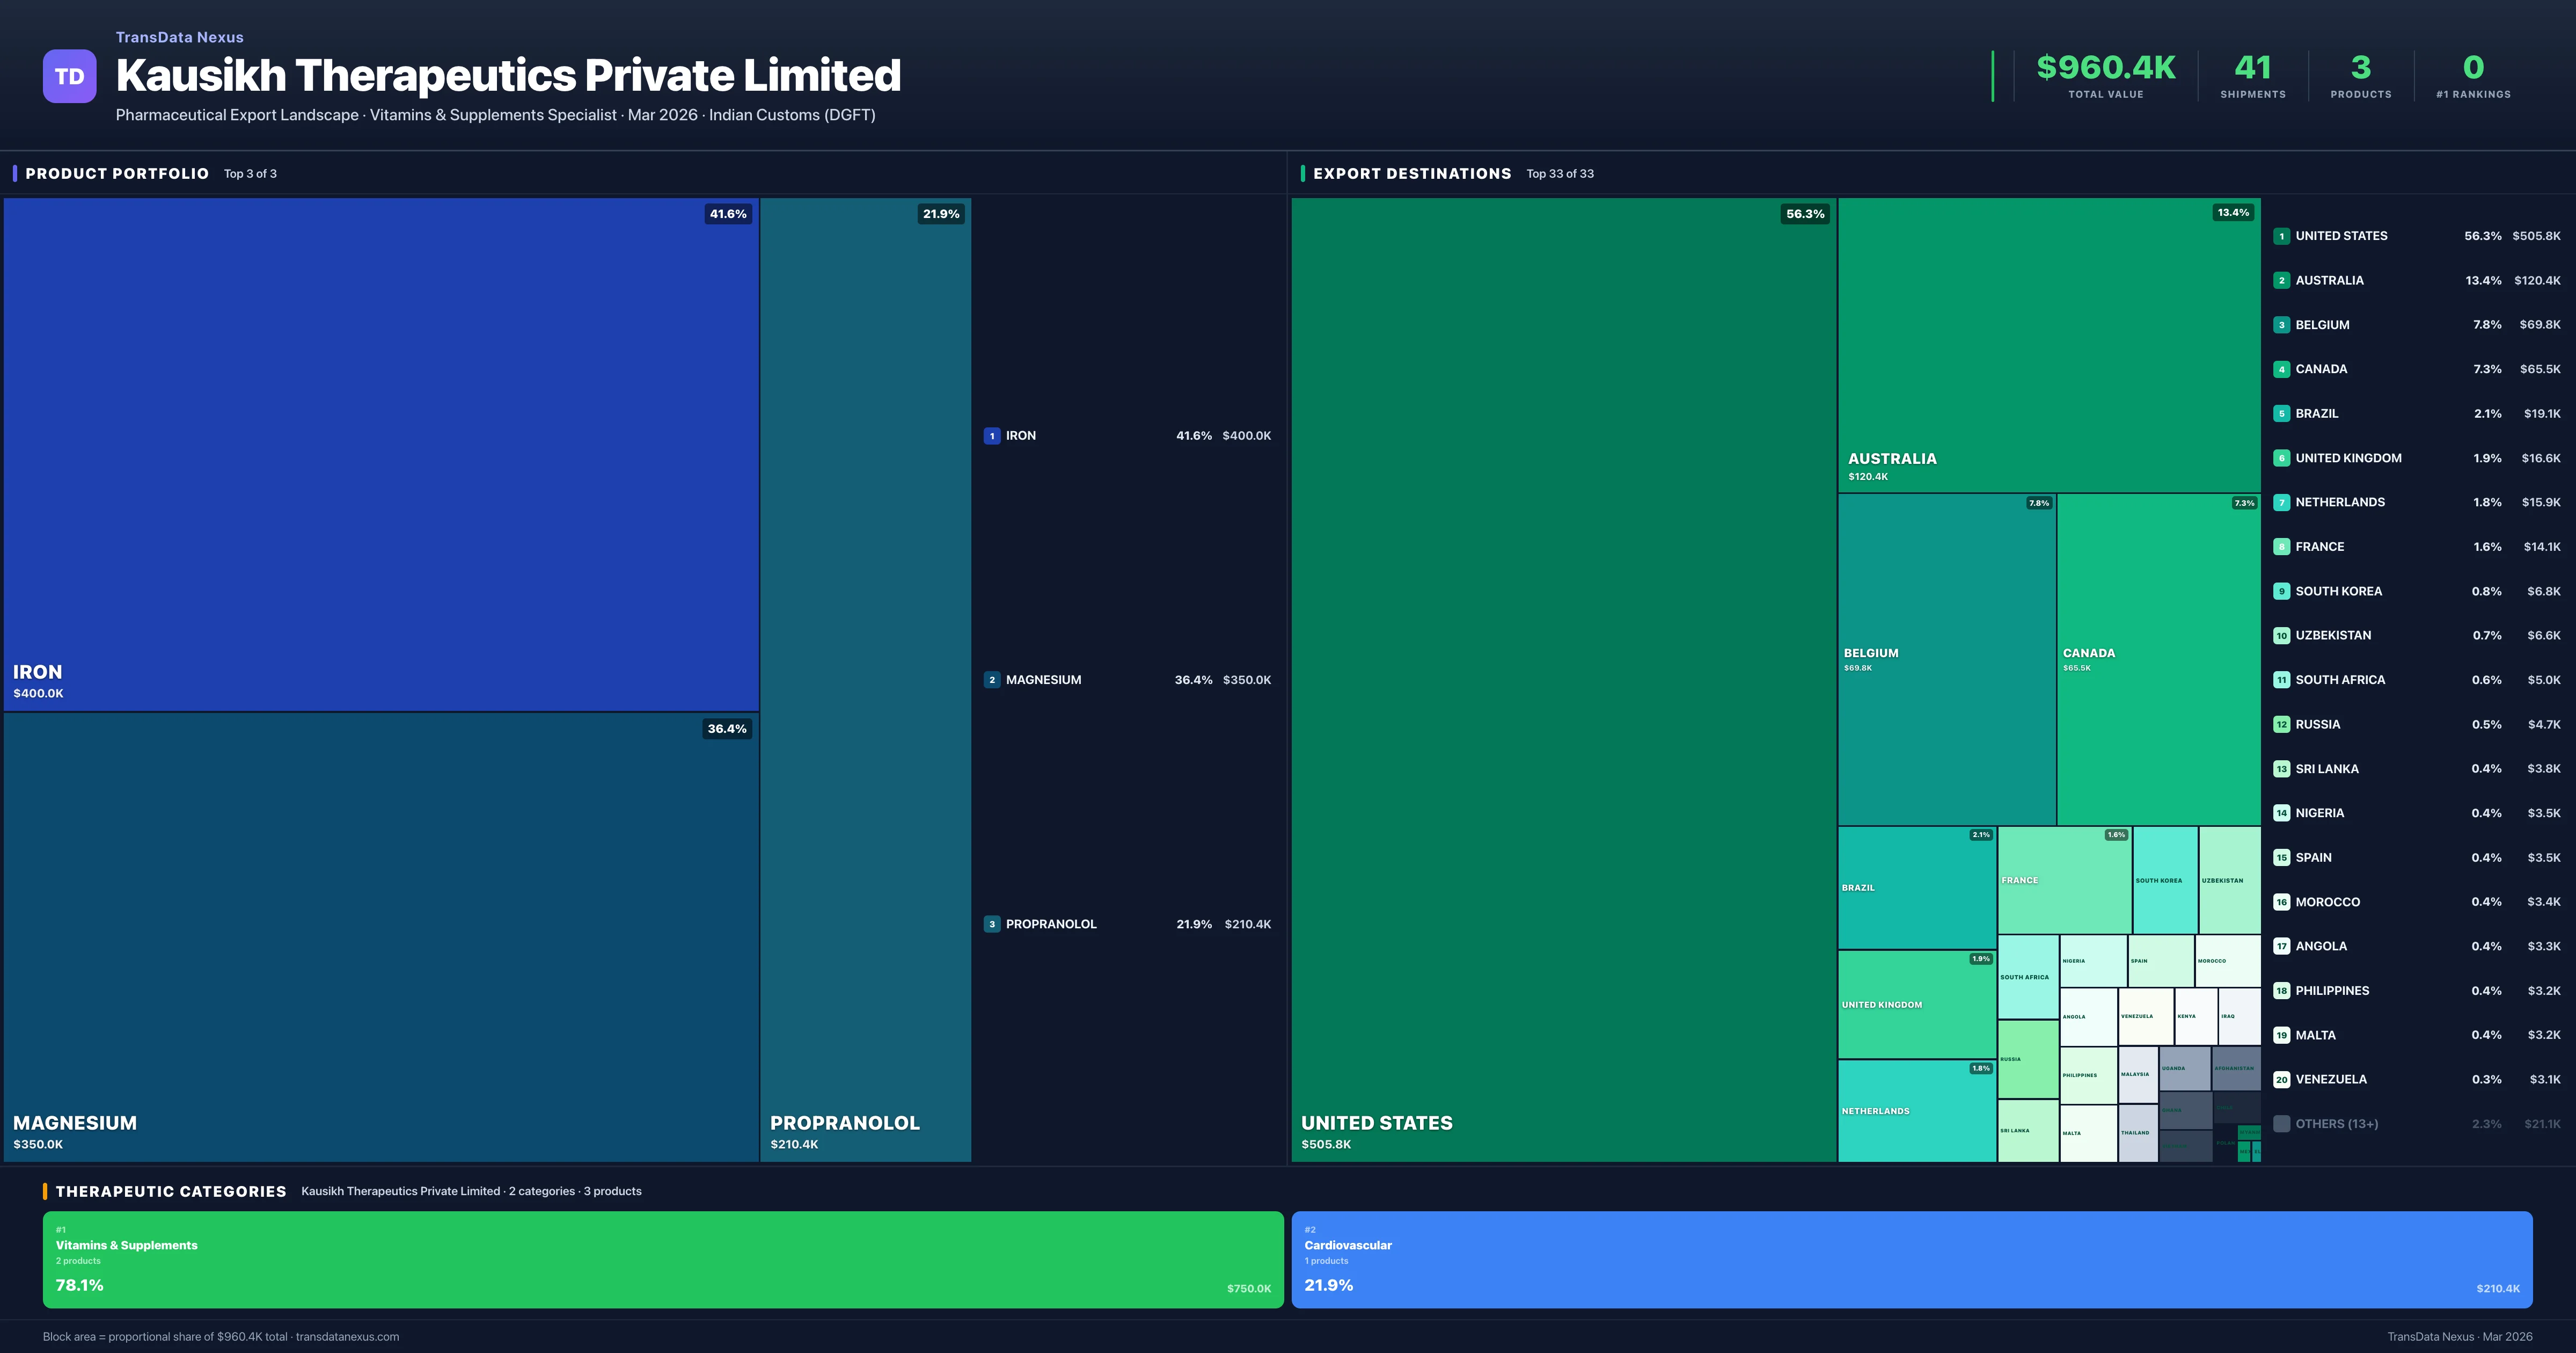Click the purple TD logo icon
The height and width of the screenshot is (1353, 2576).
coord(69,76)
